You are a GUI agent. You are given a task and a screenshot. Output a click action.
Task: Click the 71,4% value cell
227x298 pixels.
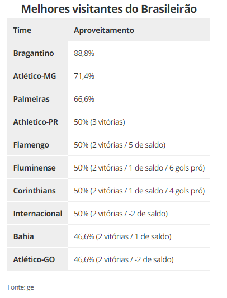click(x=139, y=76)
